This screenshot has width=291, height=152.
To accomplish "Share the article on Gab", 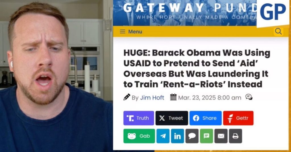I will 139,136.
